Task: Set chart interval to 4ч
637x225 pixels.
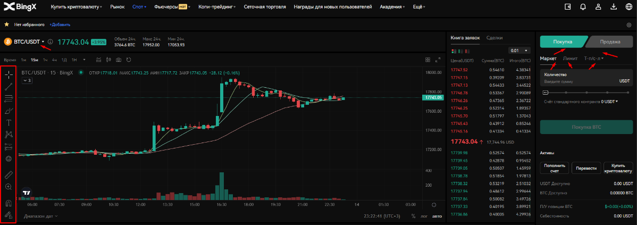Action: [x=54, y=60]
